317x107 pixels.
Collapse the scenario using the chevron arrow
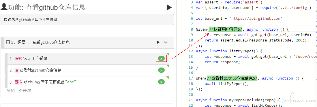click(x=166, y=42)
